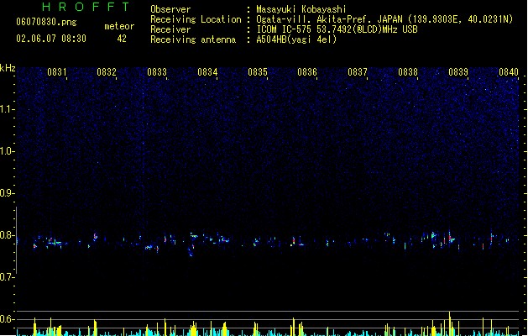
Task: Click the A504HB(yagi 4el) antenna value
Action: click(296, 39)
